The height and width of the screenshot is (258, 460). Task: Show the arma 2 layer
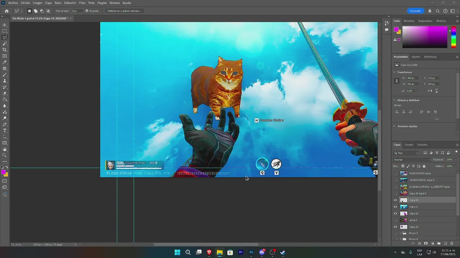396,220
